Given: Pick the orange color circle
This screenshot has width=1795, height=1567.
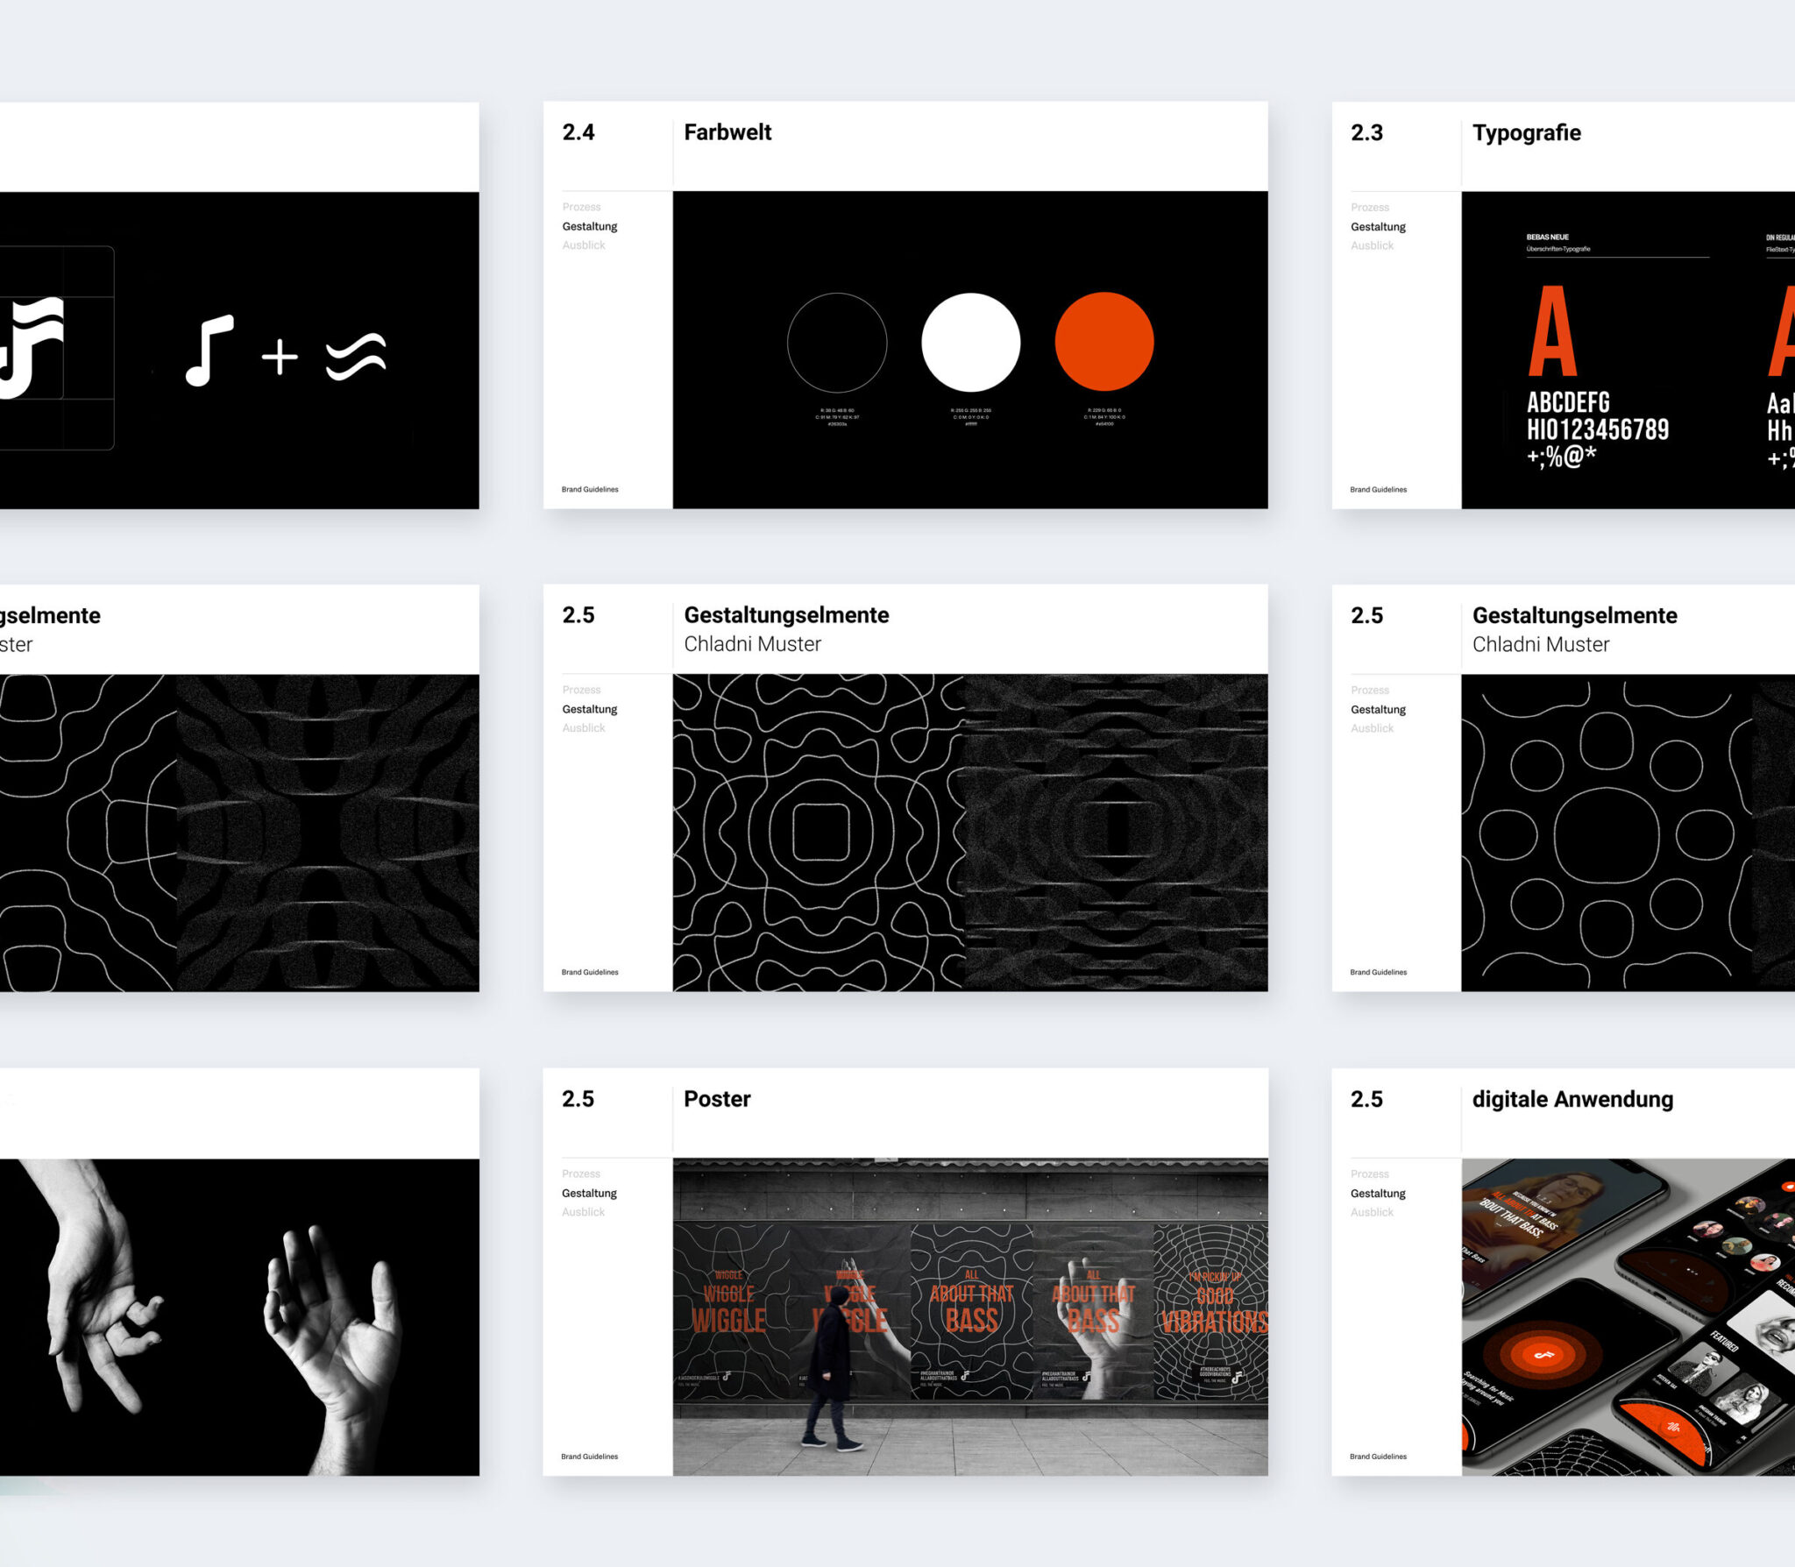Looking at the screenshot, I should tap(1104, 342).
